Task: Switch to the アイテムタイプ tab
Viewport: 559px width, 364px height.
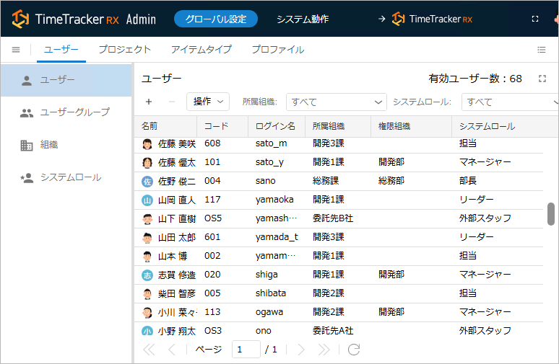Action: (x=201, y=50)
